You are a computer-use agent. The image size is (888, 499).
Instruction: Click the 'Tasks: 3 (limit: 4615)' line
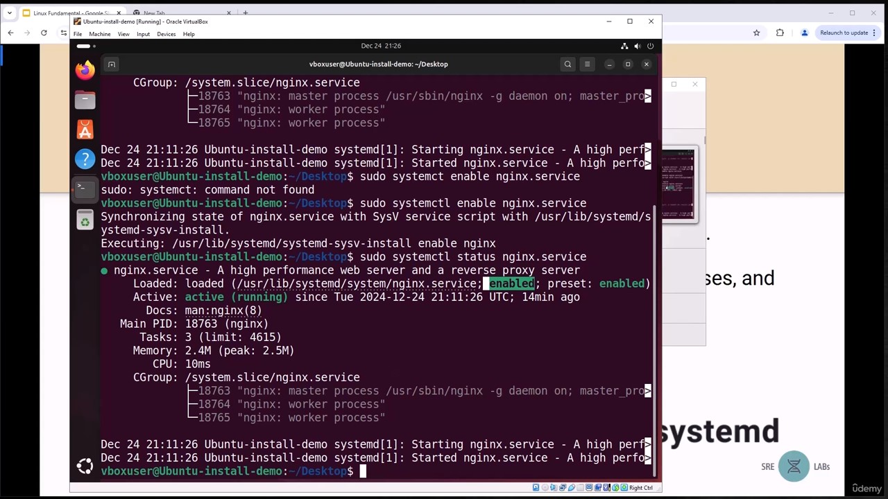click(210, 338)
